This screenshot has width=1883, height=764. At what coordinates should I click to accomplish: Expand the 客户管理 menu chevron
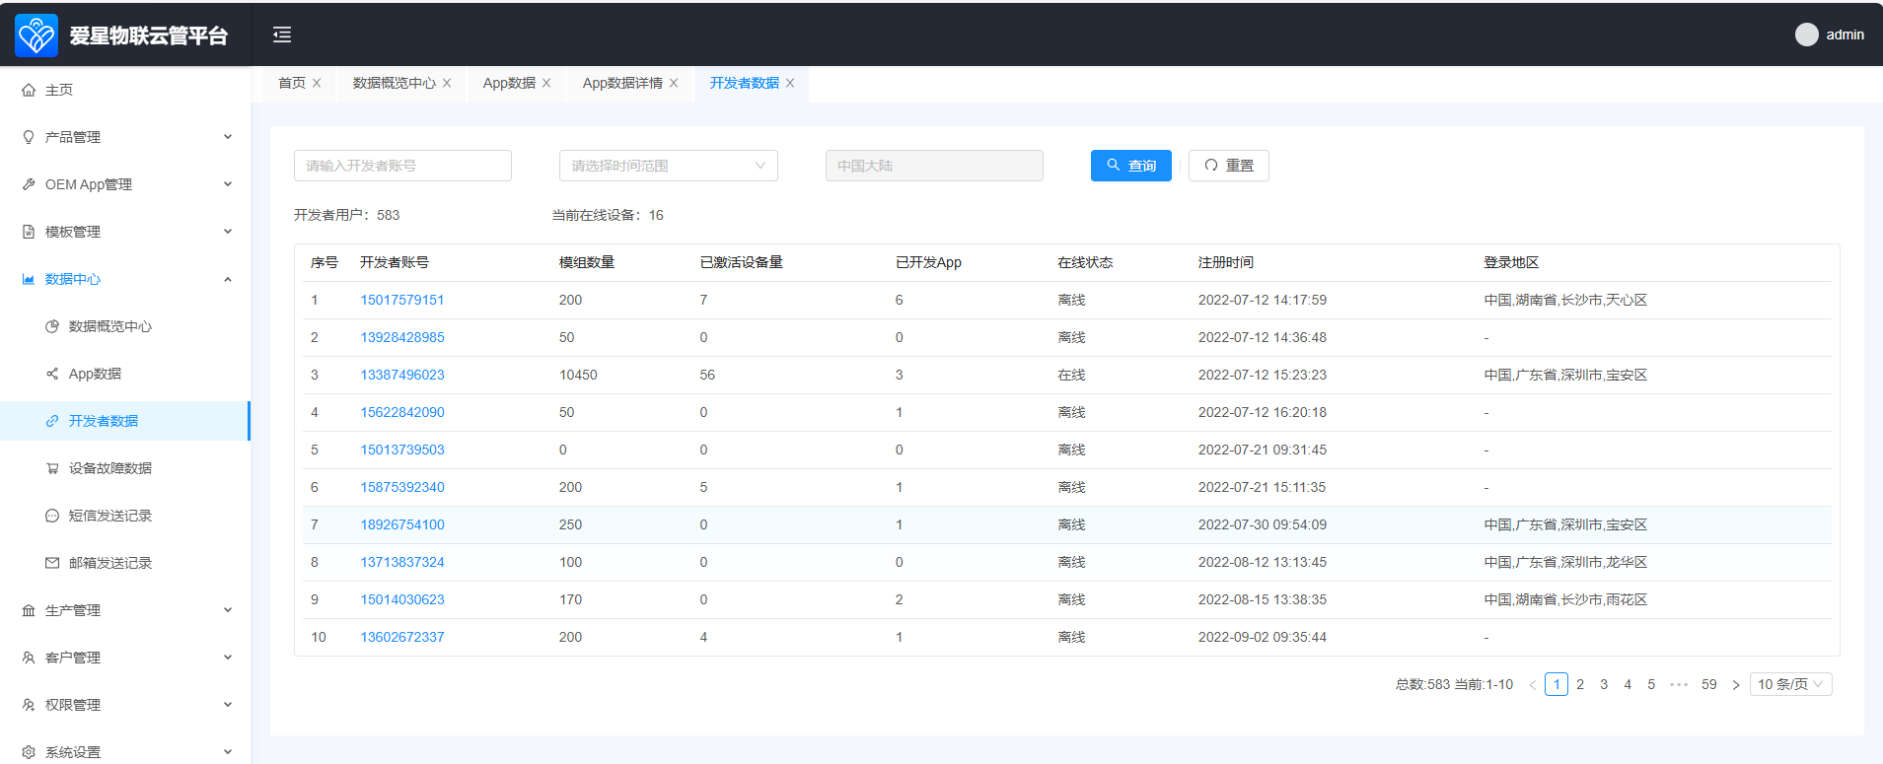(228, 658)
